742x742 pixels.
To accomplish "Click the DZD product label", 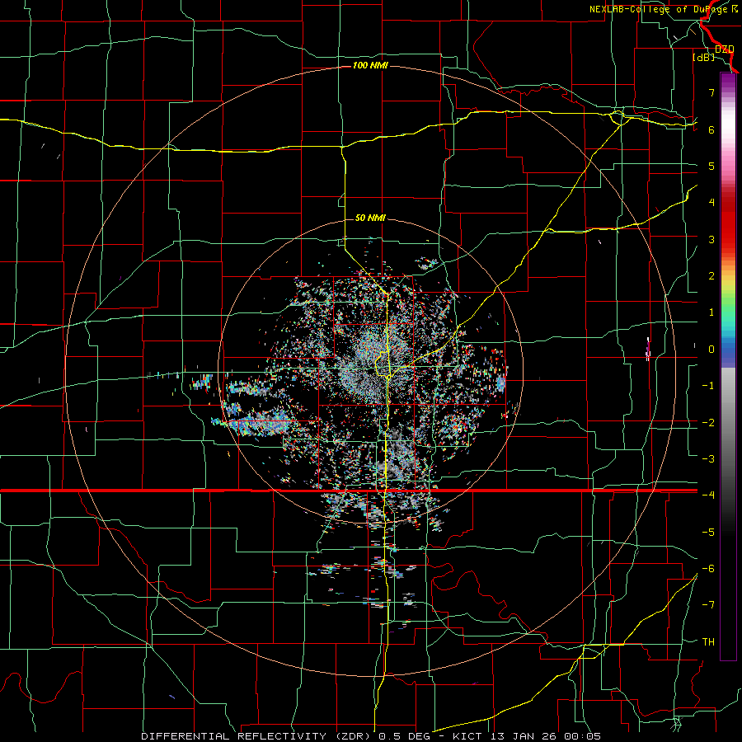I will click(724, 49).
